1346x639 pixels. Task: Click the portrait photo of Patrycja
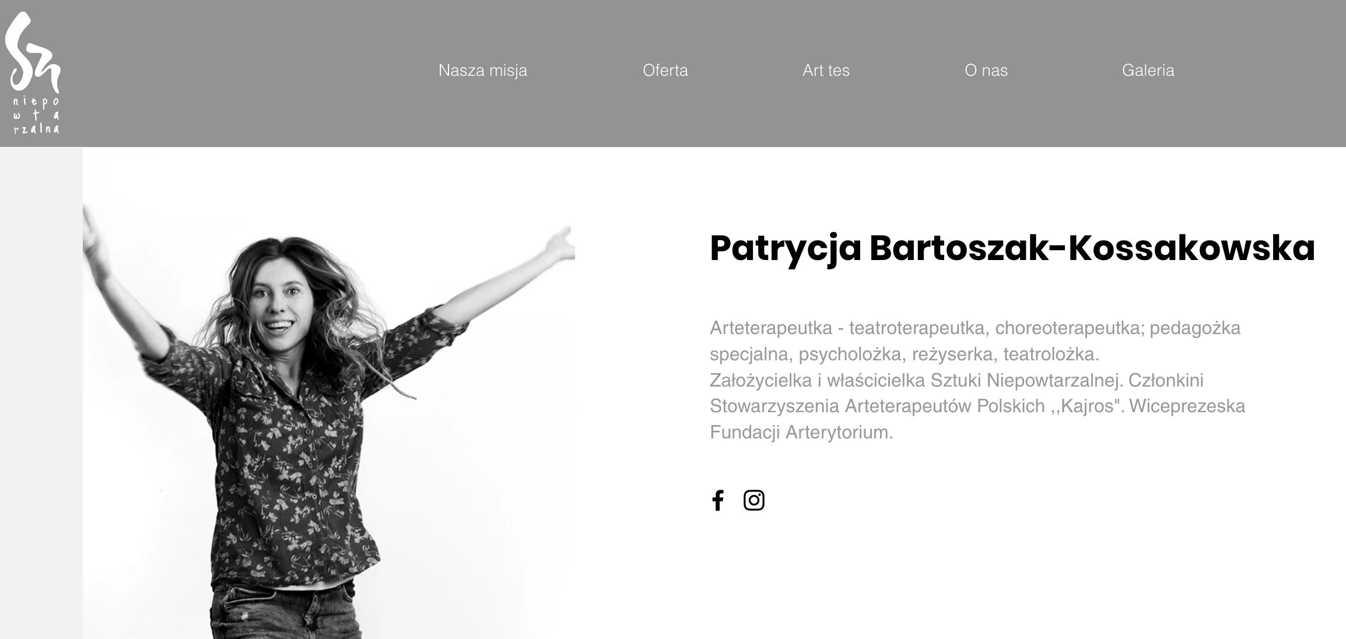coord(329,420)
